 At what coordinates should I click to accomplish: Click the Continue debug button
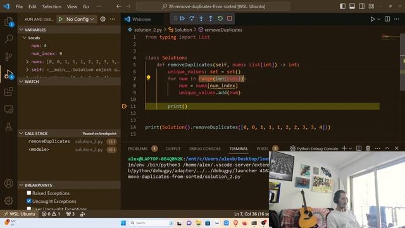(x=182, y=18)
